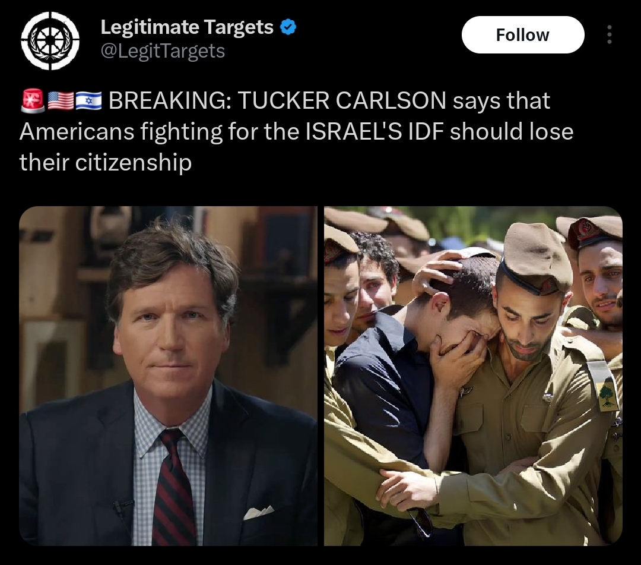Click the word BREAKING in the post

[170, 100]
